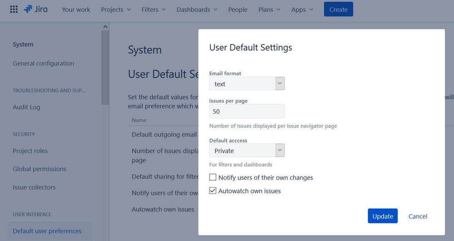Toggle Notify users of their own changes
This screenshot has width=454, height=241.
213,177
